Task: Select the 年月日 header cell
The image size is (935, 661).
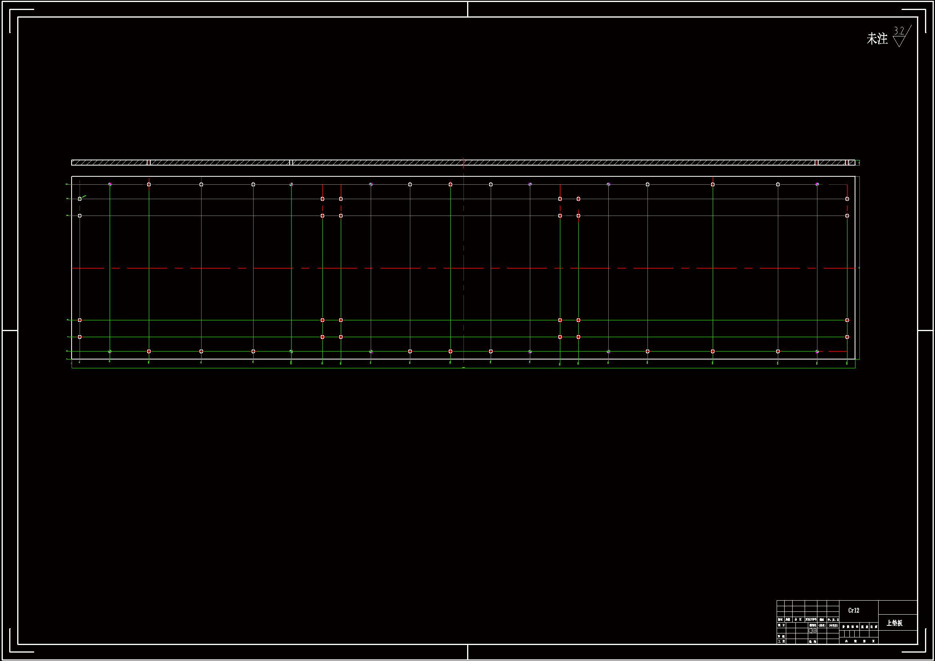Action: [x=833, y=619]
